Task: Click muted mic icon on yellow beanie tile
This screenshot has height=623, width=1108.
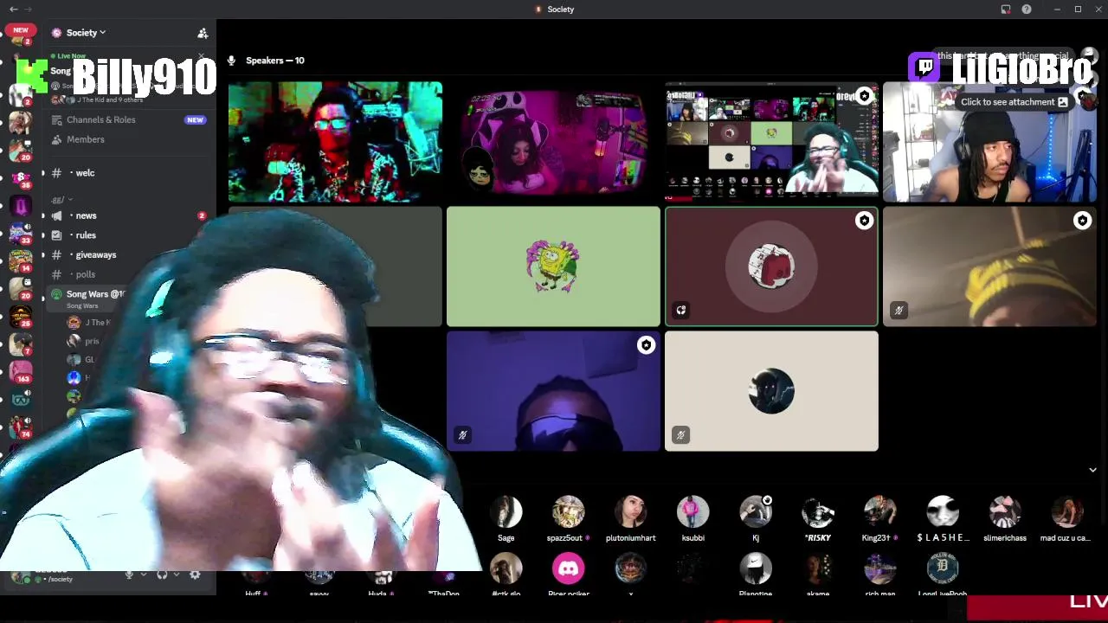Action: pyautogui.click(x=899, y=310)
